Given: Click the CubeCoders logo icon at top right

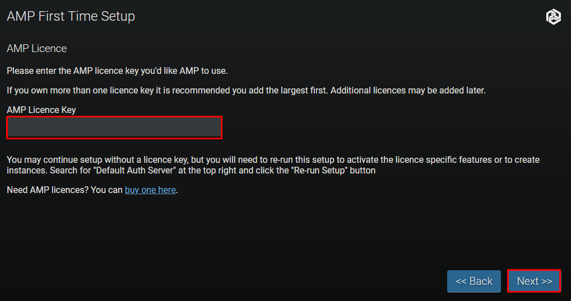Looking at the screenshot, I should tap(553, 17).
